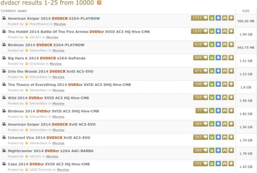
Task: Visit uploader FireofSword's profile
Action: (x=39, y=24)
